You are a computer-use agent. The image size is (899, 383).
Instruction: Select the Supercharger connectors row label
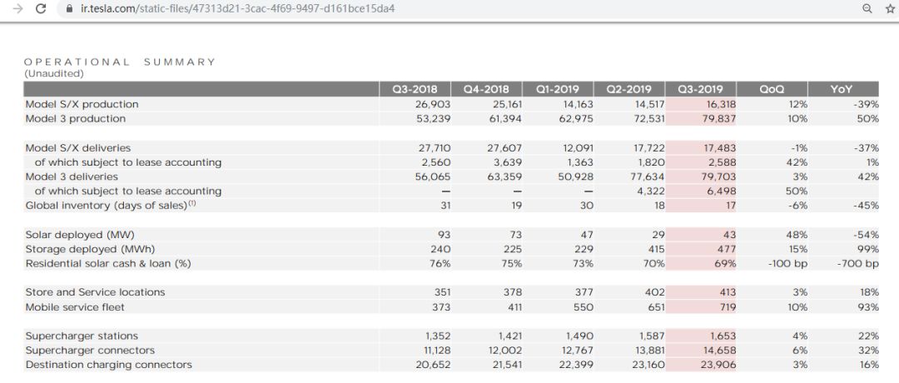[90, 351]
